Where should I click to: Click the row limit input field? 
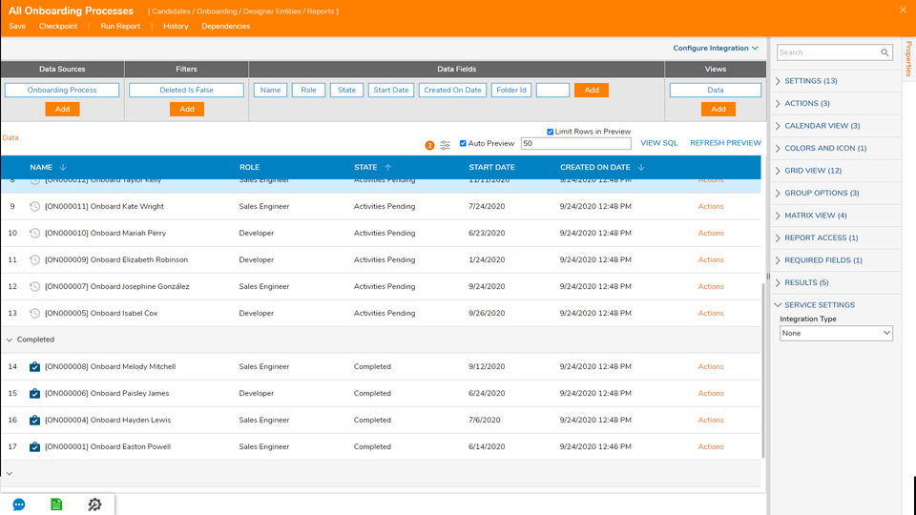pyautogui.click(x=575, y=144)
